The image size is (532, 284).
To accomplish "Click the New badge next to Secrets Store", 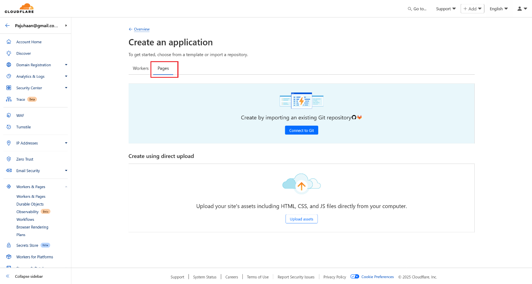I will (x=45, y=245).
